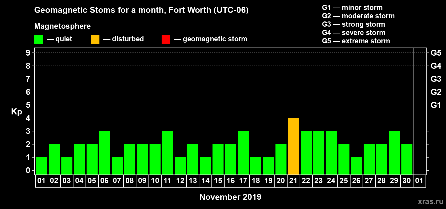Select the orange bar for day 21
Viewport: 446px width, 209px height.
294,146
